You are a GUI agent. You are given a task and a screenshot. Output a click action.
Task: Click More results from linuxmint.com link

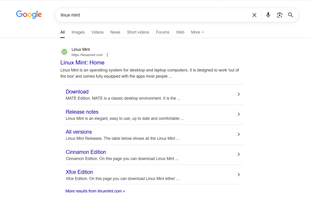click(95, 191)
